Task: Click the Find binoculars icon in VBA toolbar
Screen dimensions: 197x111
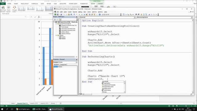Action: tap(71, 14)
